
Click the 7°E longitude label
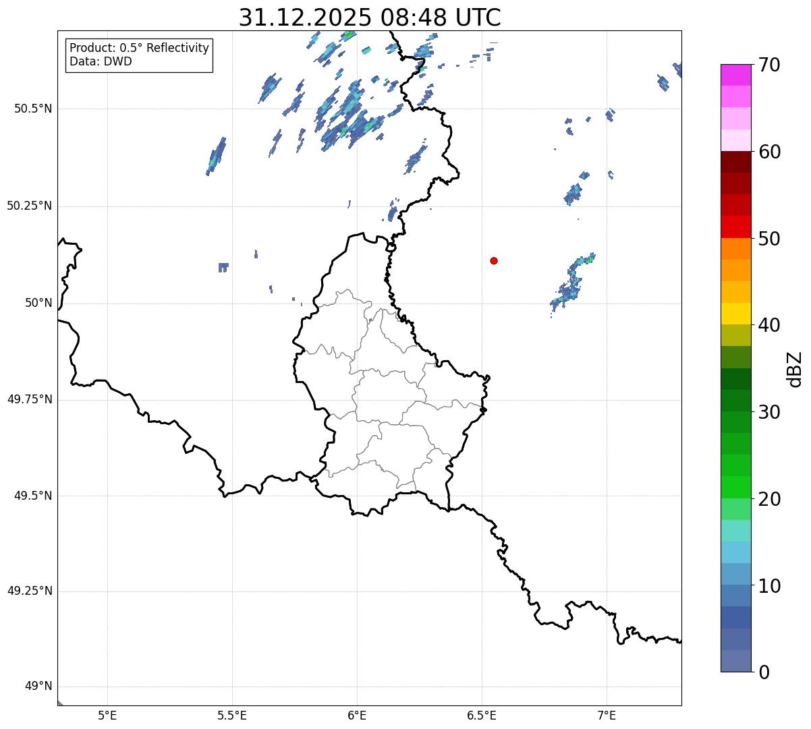tap(607, 715)
